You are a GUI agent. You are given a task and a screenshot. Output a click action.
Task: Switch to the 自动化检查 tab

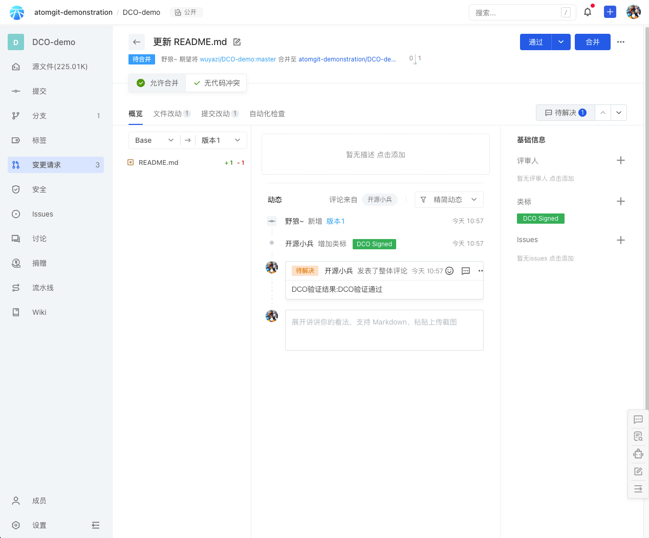[267, 114]
